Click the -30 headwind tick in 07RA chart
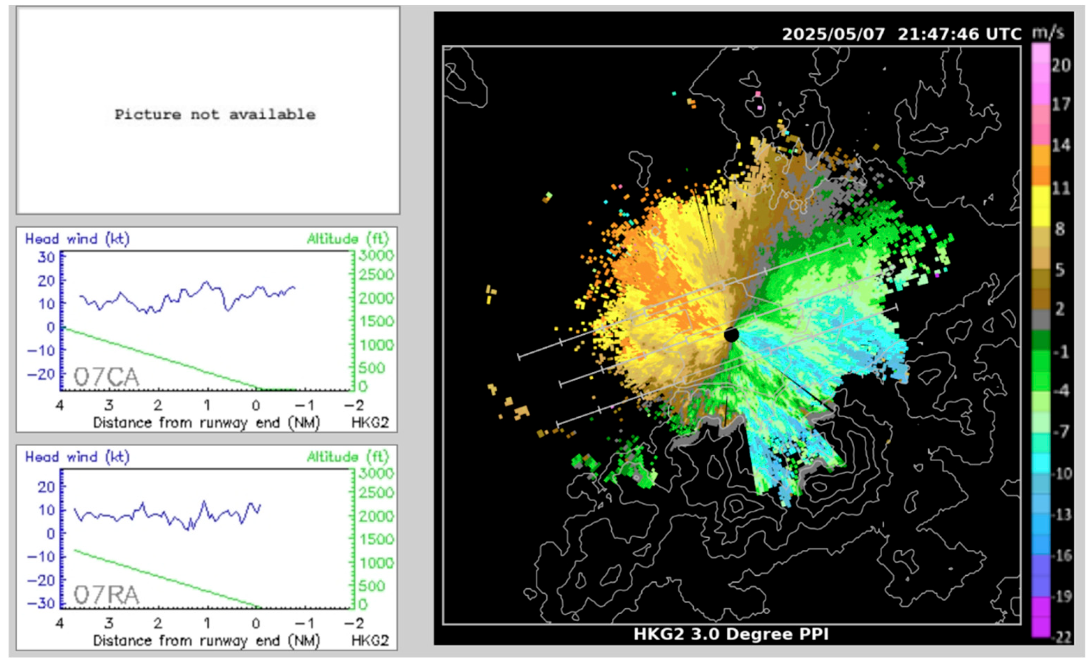The height and width of the screenshot is (665, 1090). coord(41,603)
